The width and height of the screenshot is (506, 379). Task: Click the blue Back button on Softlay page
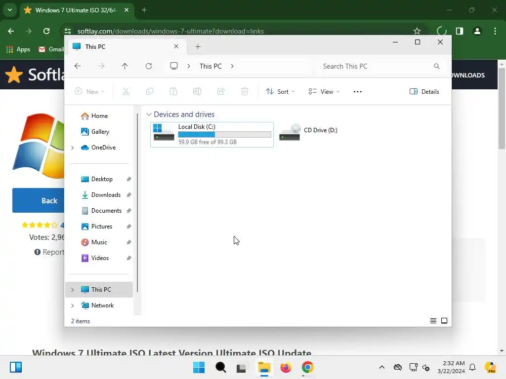tap(39, 200)
